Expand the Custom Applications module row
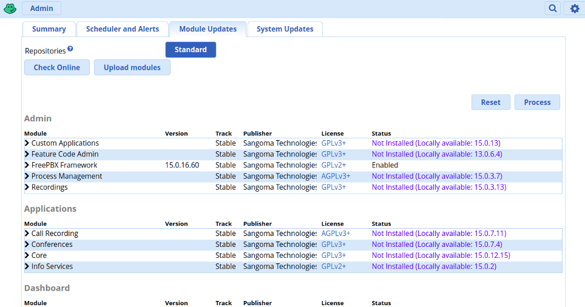 tap(293, 143)
